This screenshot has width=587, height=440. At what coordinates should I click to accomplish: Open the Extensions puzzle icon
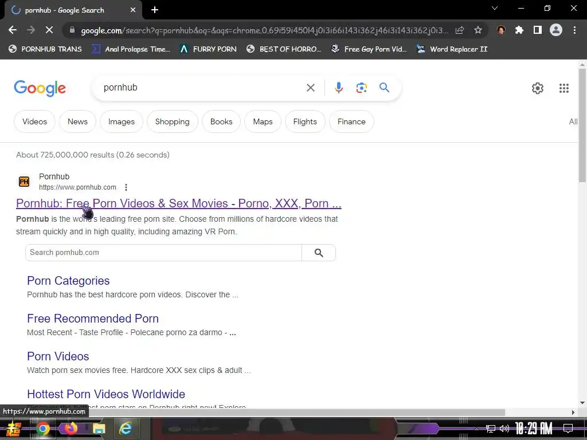[x=519, y=30]
